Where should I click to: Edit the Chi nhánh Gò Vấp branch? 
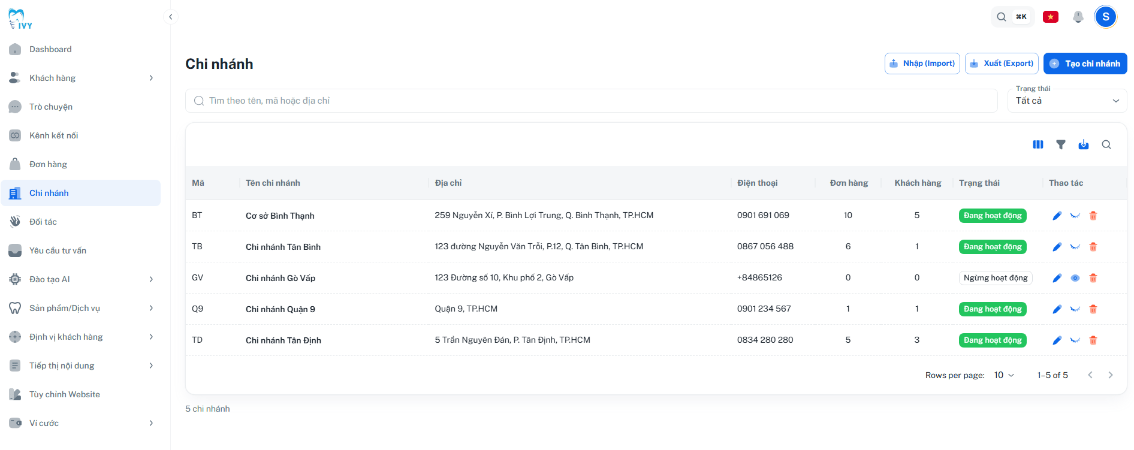(x=1057, y=278)
